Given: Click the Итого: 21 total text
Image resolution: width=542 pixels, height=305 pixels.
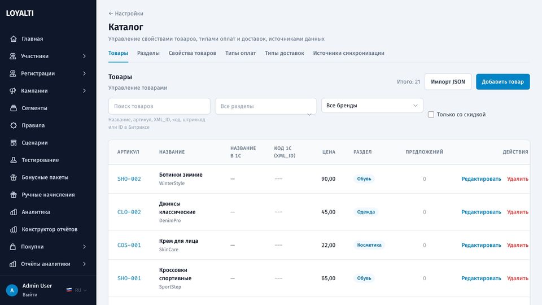Looking at the screenshot, I should (x=408, y=81).
